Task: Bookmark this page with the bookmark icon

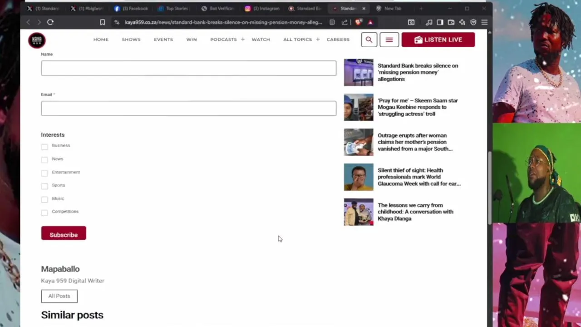Action: (103, 22)
